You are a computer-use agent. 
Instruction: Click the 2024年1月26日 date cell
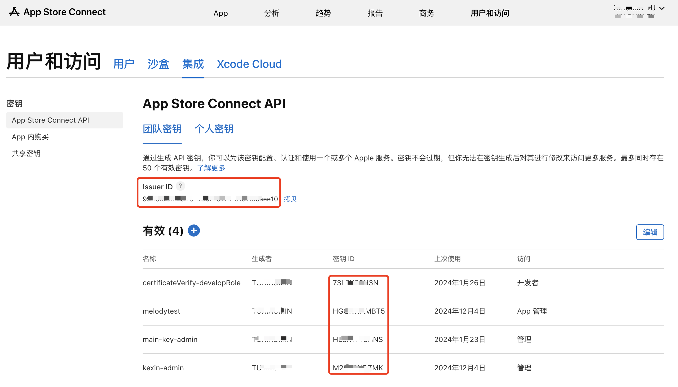point(460,283)
